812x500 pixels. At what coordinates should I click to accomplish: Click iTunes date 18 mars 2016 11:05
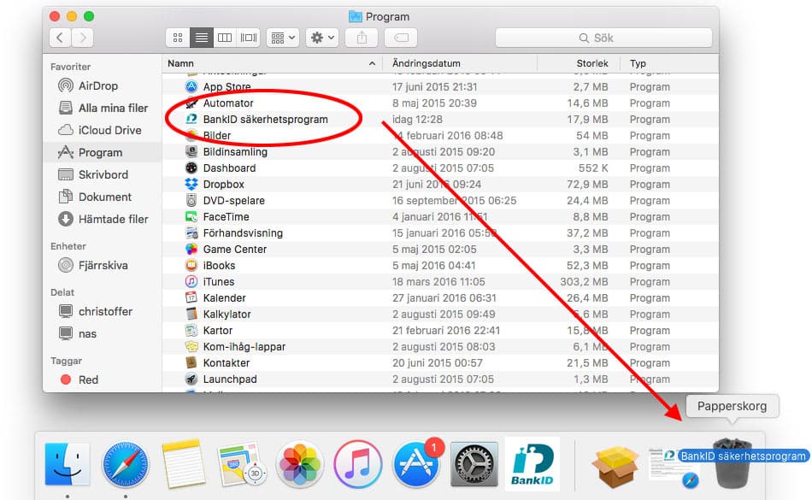[438, 281]
